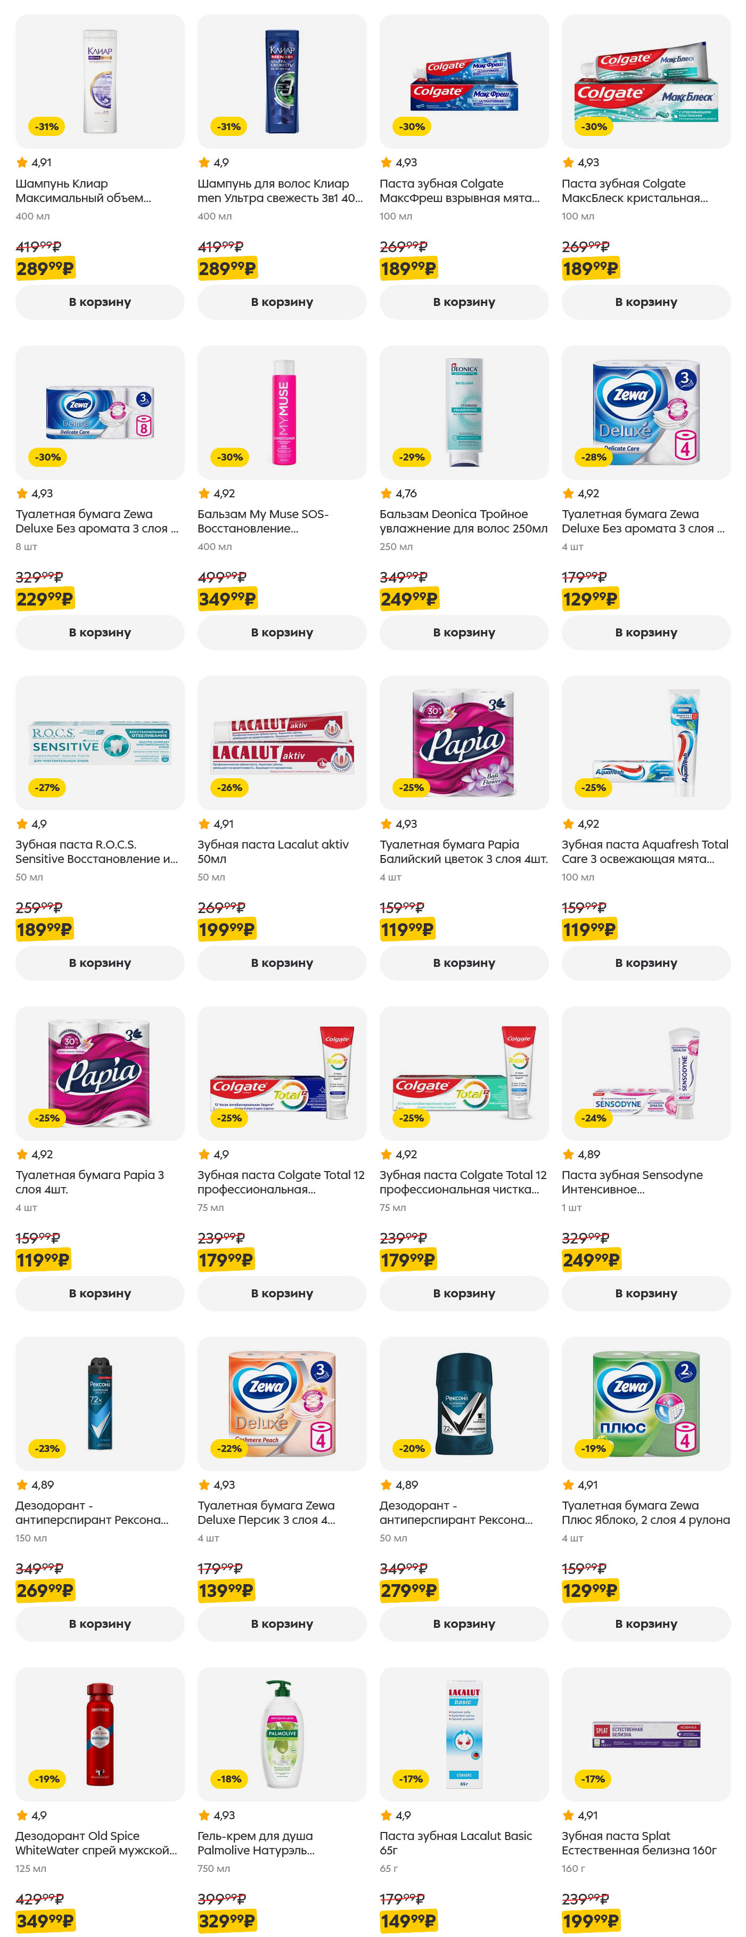Viewport: 746px width, 1937px height.
Task: Open the Colgate МаксБлеск product title
Action: point(634,190)
